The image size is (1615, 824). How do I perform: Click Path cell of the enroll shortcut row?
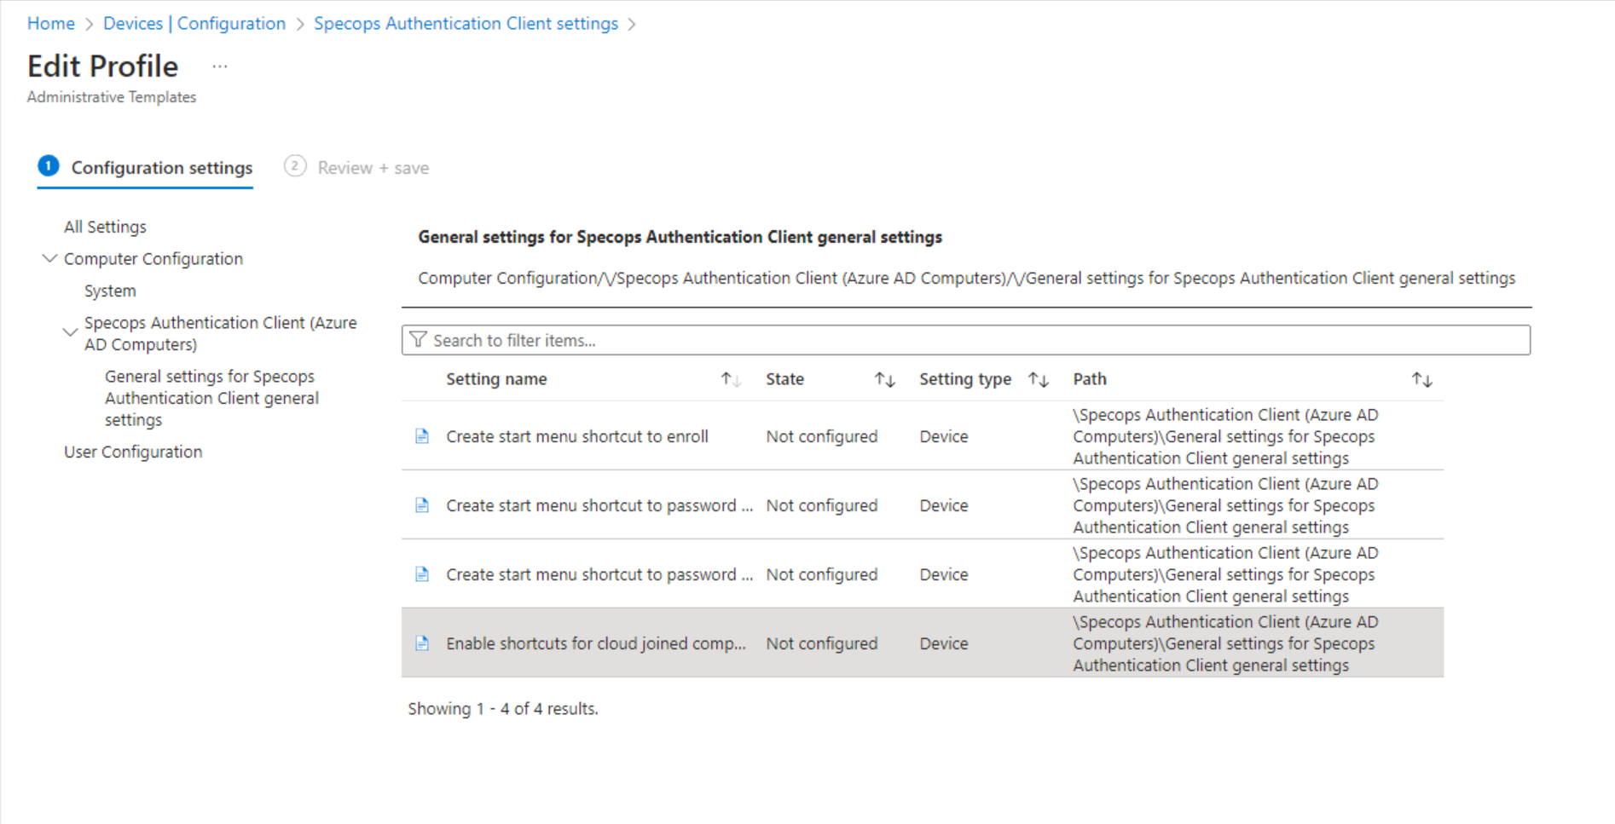click(x=1225, y=436)
